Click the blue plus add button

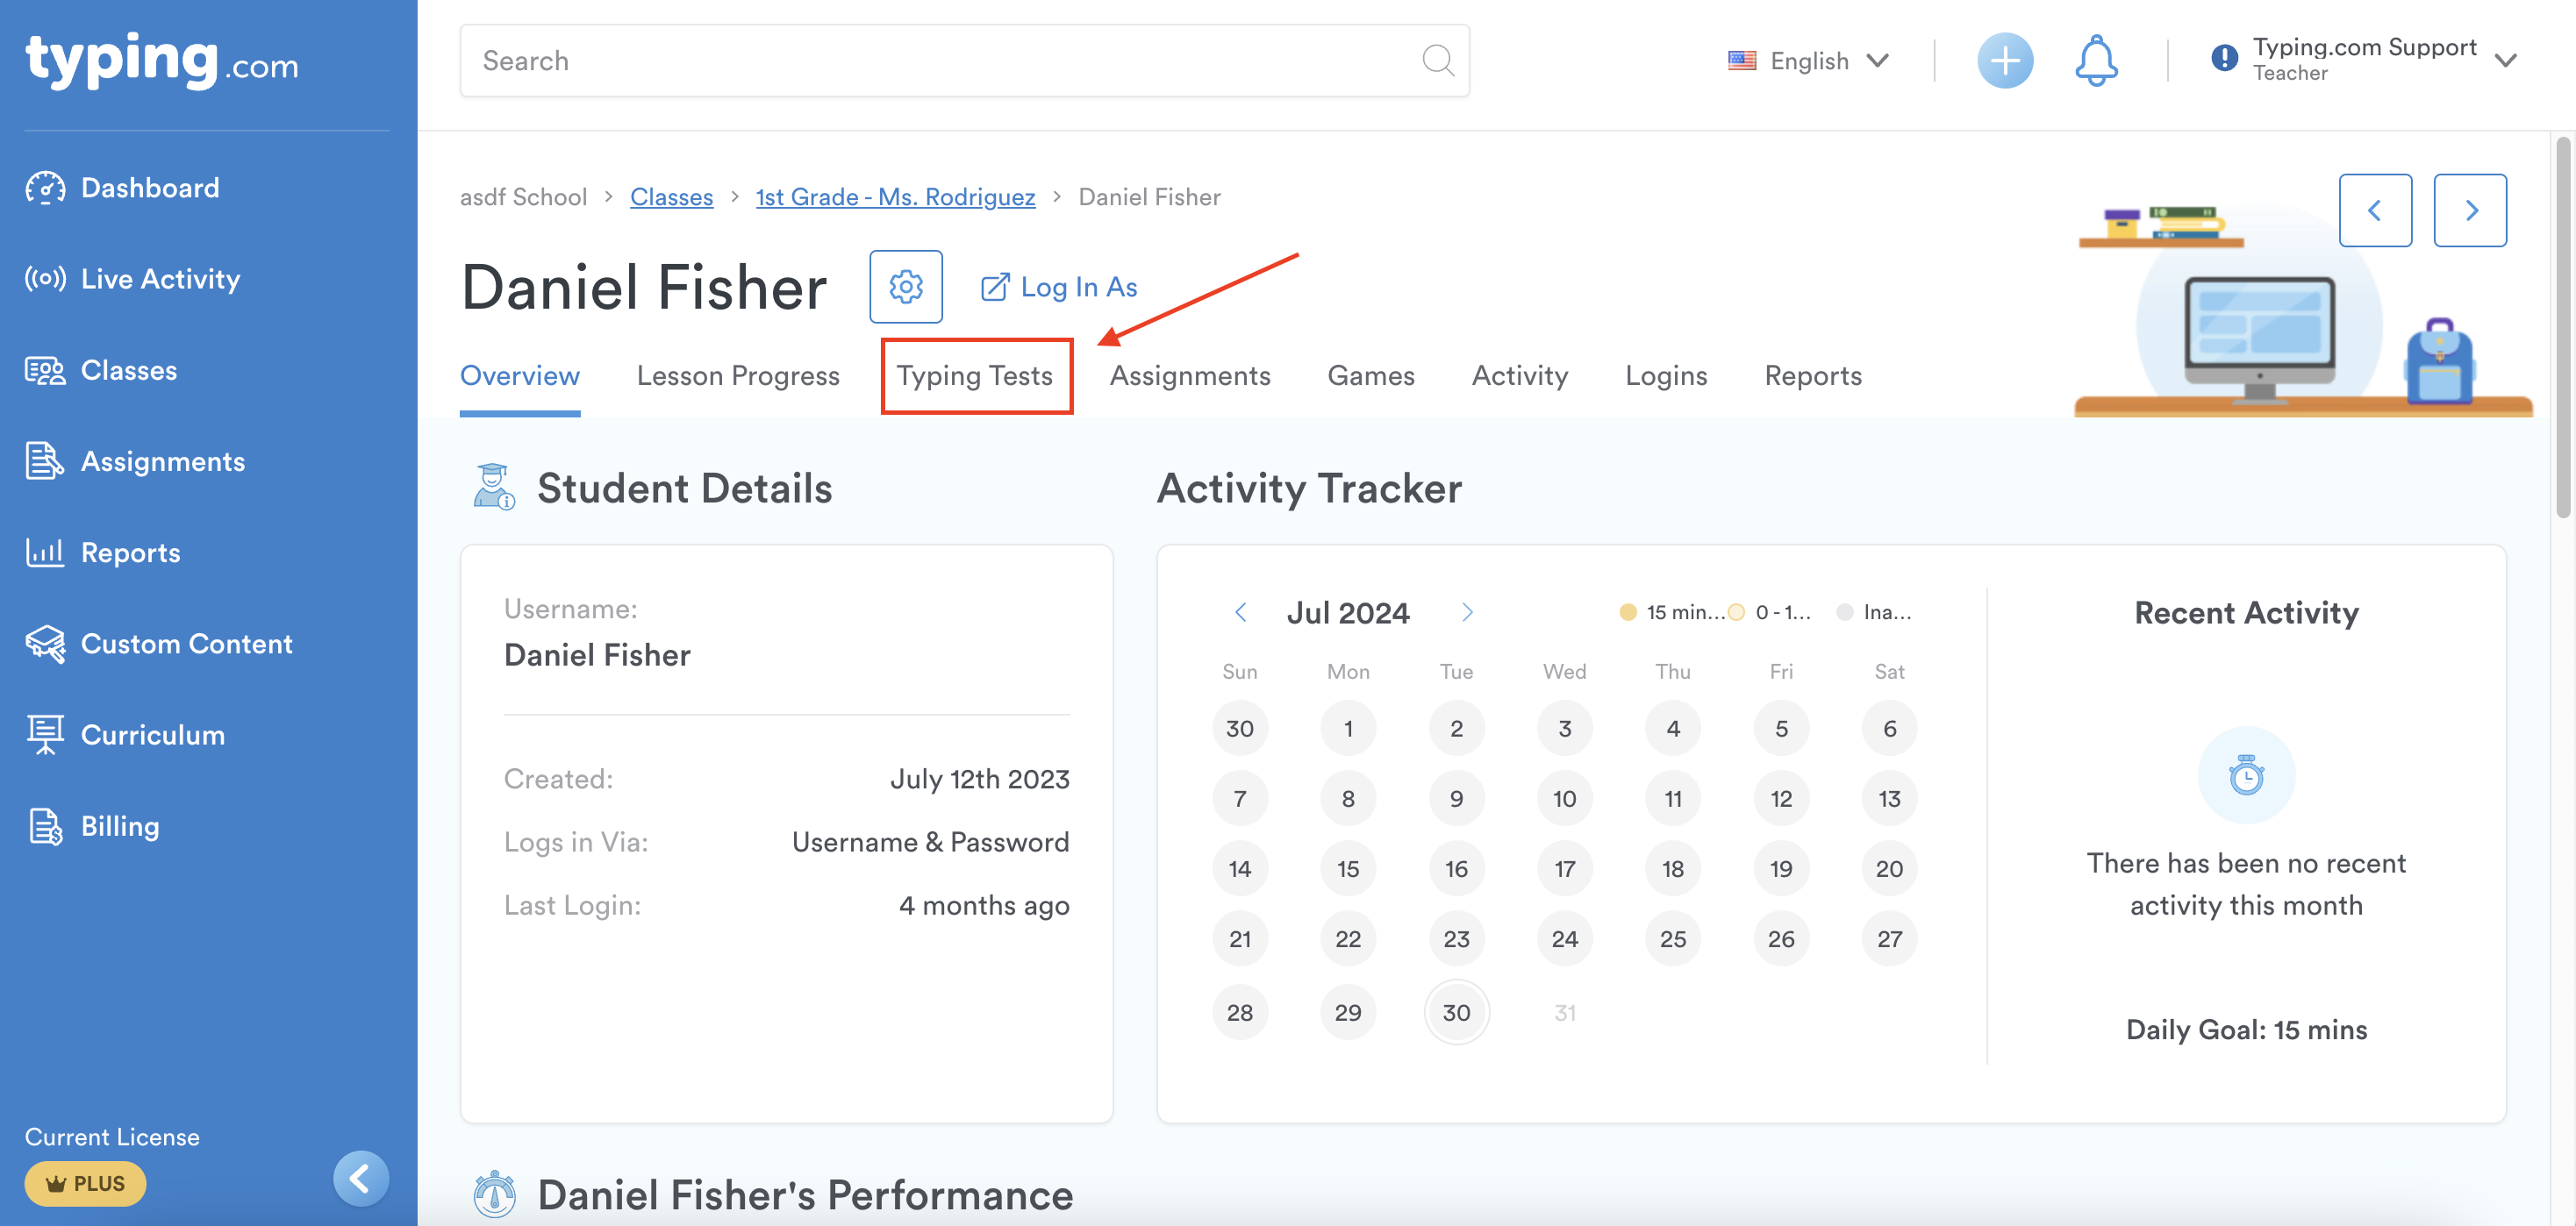point(2004,61)
